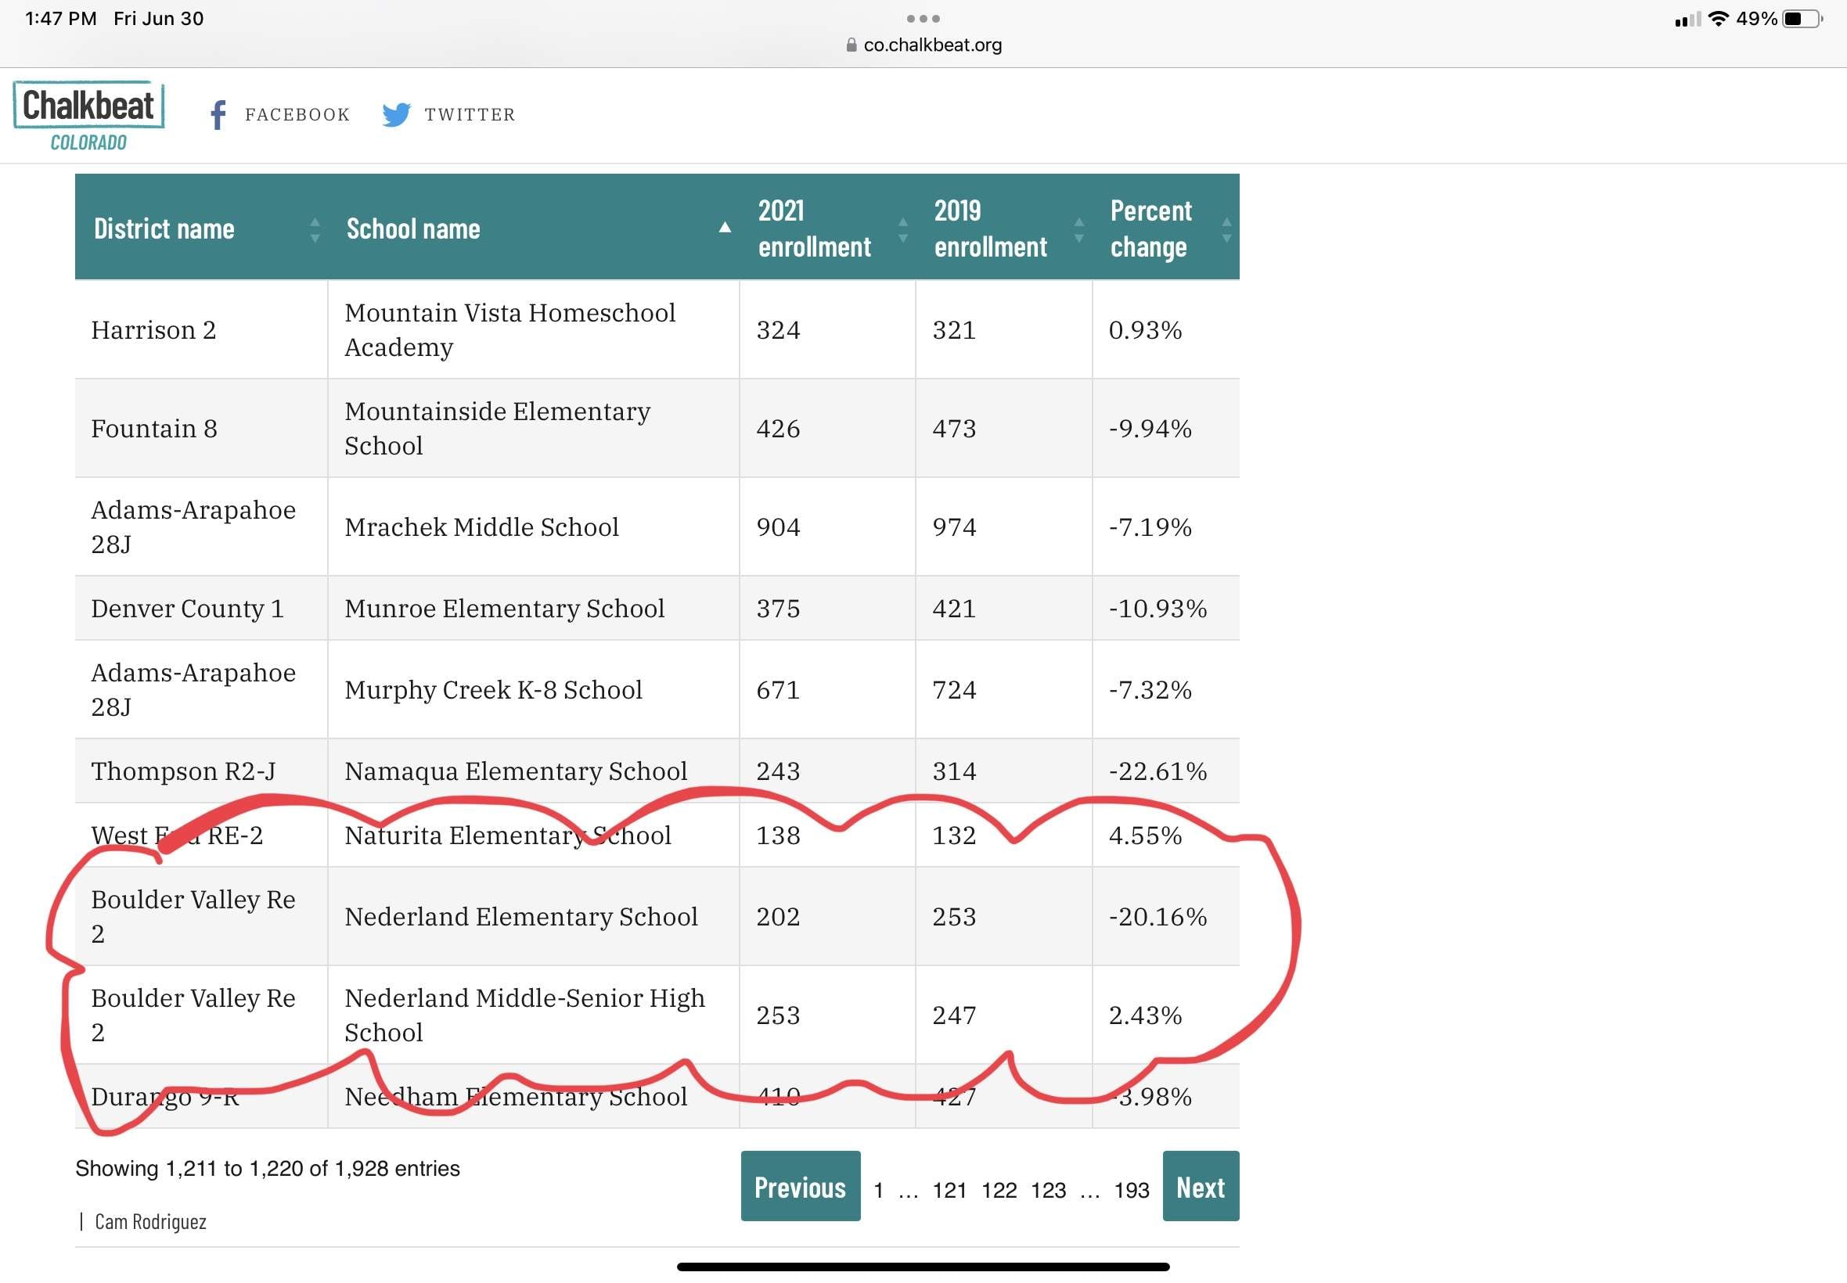Click the Previous page button
This screenshot has height=1283, width=1847.
800,1186
